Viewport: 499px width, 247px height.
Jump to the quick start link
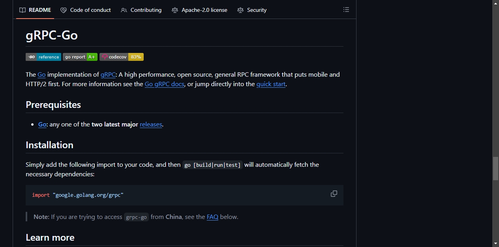(x=271, y=84)
